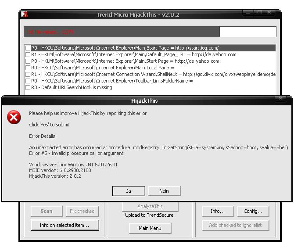Click the HijackThis app icon in title bar

click(x=25, y=14)
